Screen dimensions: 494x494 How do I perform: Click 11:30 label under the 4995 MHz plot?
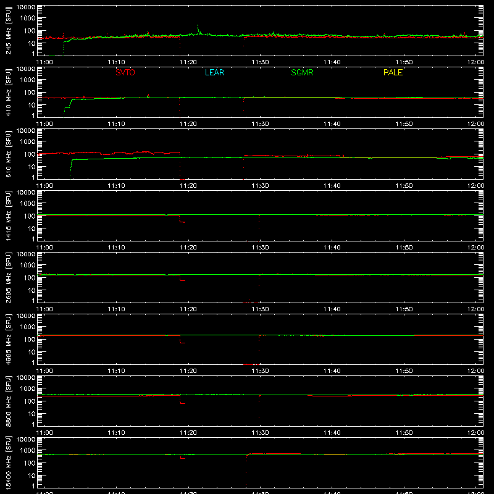[260, 371]
